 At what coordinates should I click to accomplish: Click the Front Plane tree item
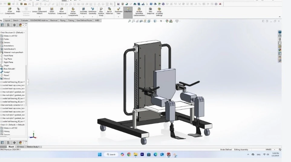[x=8, y=55]
